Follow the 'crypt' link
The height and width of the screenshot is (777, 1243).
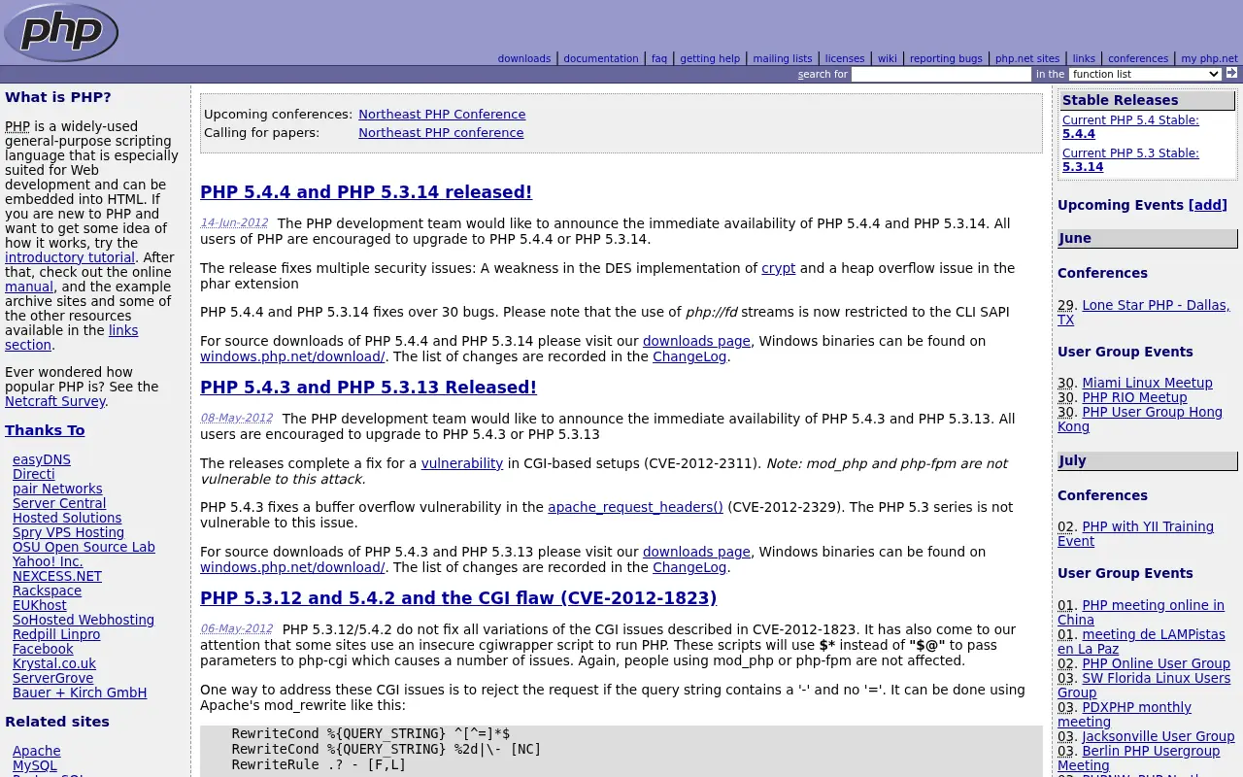[x=778, y=268]
